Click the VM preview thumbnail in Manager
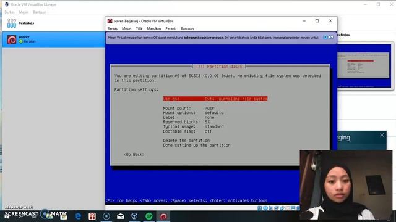396x222 pixels. tap(364, 66)
